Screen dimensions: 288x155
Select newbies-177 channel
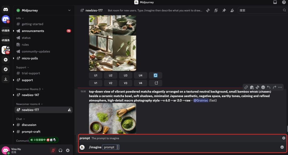(x=43, y=110)
